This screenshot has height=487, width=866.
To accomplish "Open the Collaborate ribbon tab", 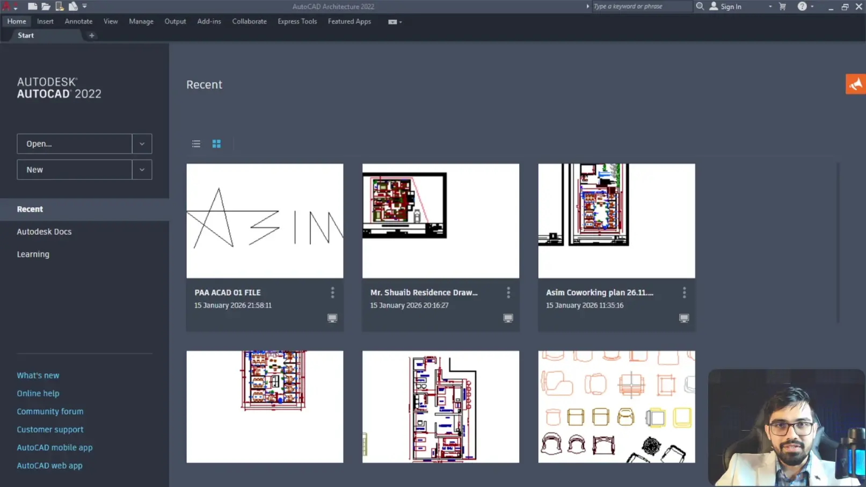I will pyautogui.click(x=250, y=21).
